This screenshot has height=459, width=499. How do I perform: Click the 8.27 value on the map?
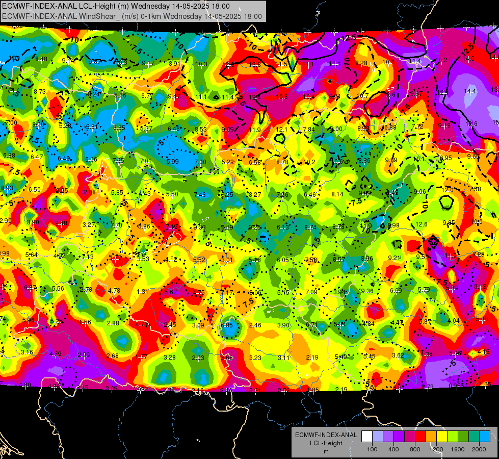click(255, 194)
